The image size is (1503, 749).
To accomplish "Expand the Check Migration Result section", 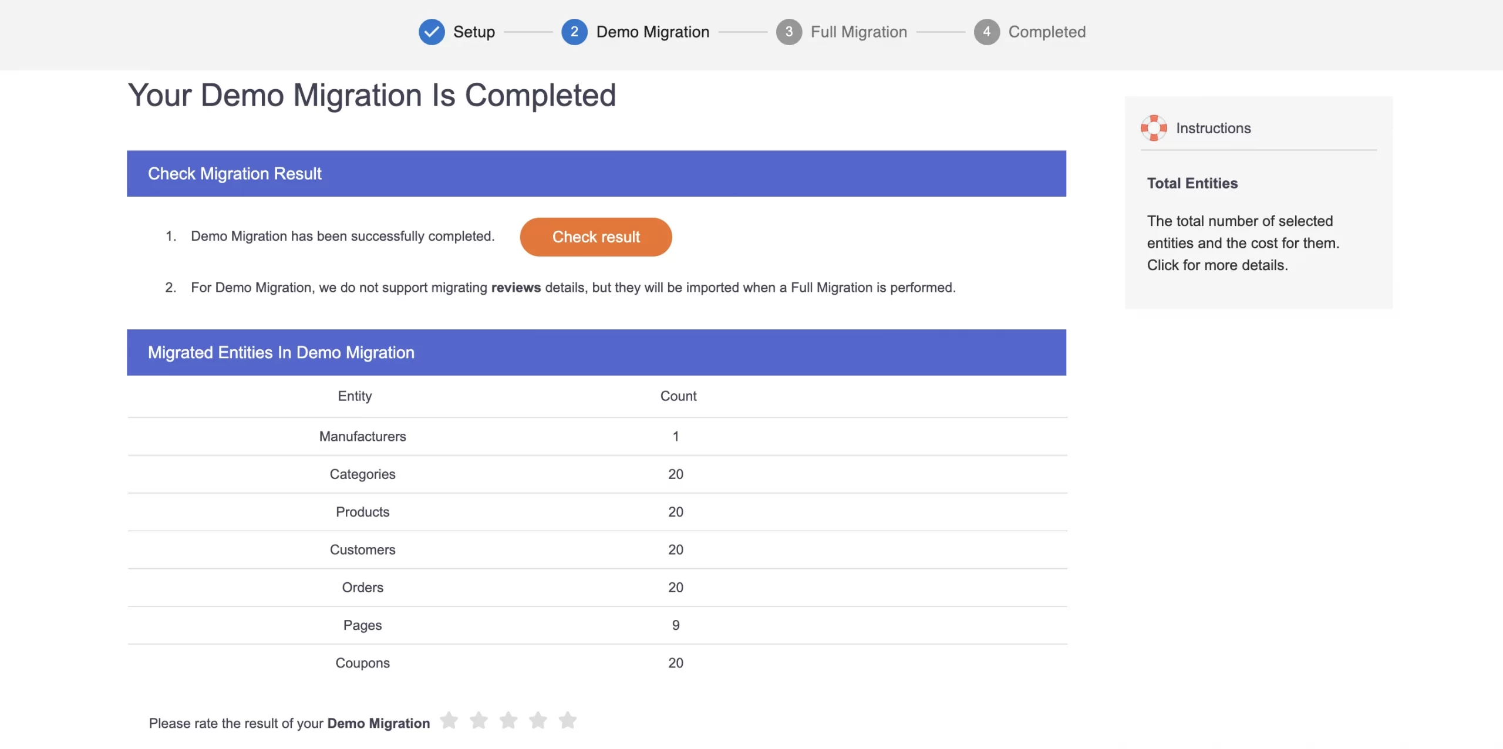I will click(x=597, y=173).
